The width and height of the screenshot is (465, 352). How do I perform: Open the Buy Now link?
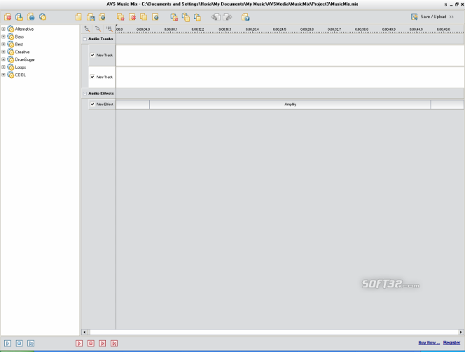pos(429,342)
